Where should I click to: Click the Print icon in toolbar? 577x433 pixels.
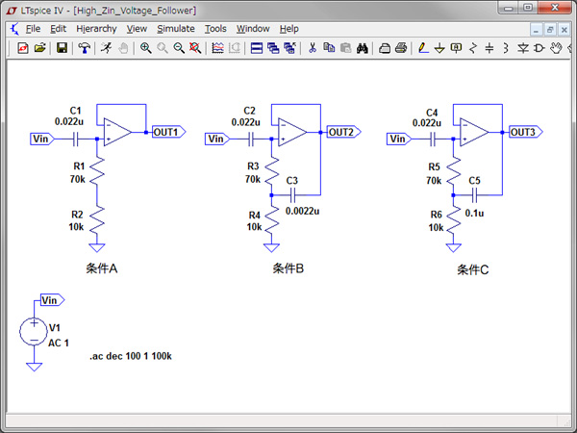point(401,48)
